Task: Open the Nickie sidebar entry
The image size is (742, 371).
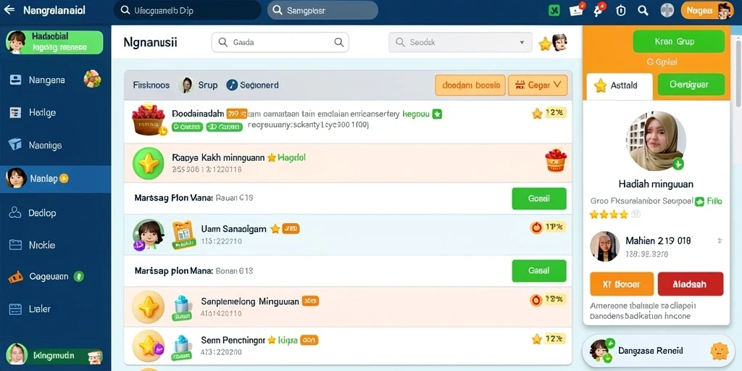Action: (55, 245)
